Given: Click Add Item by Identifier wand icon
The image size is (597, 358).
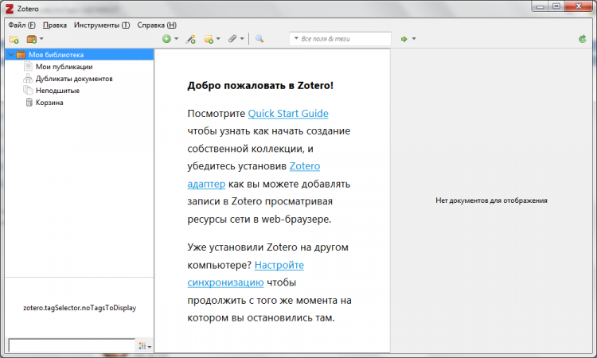Looking at the screenshot, I should (x=191, y=39).
